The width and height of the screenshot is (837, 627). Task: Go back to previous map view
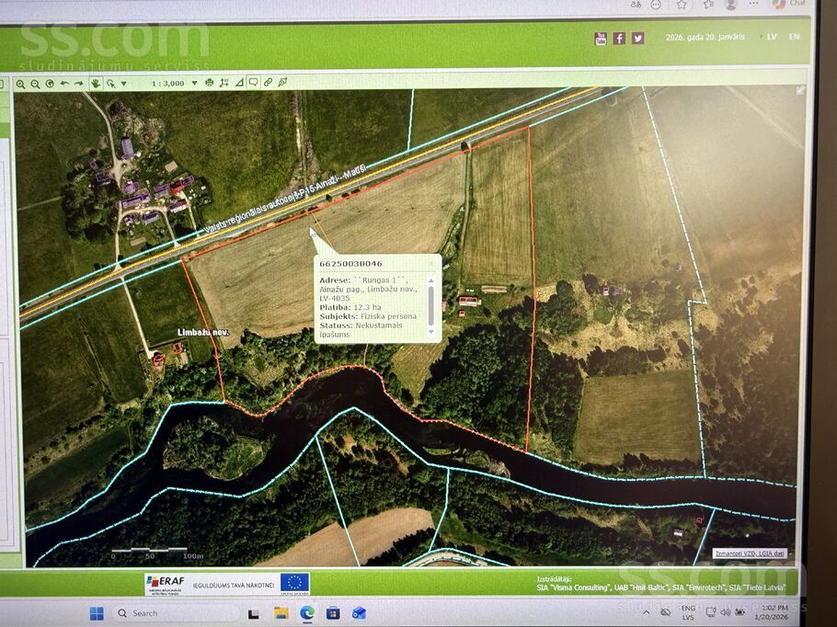[65, 84]
